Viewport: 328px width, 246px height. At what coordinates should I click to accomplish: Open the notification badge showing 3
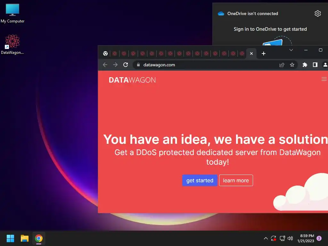tap(319, 238)
